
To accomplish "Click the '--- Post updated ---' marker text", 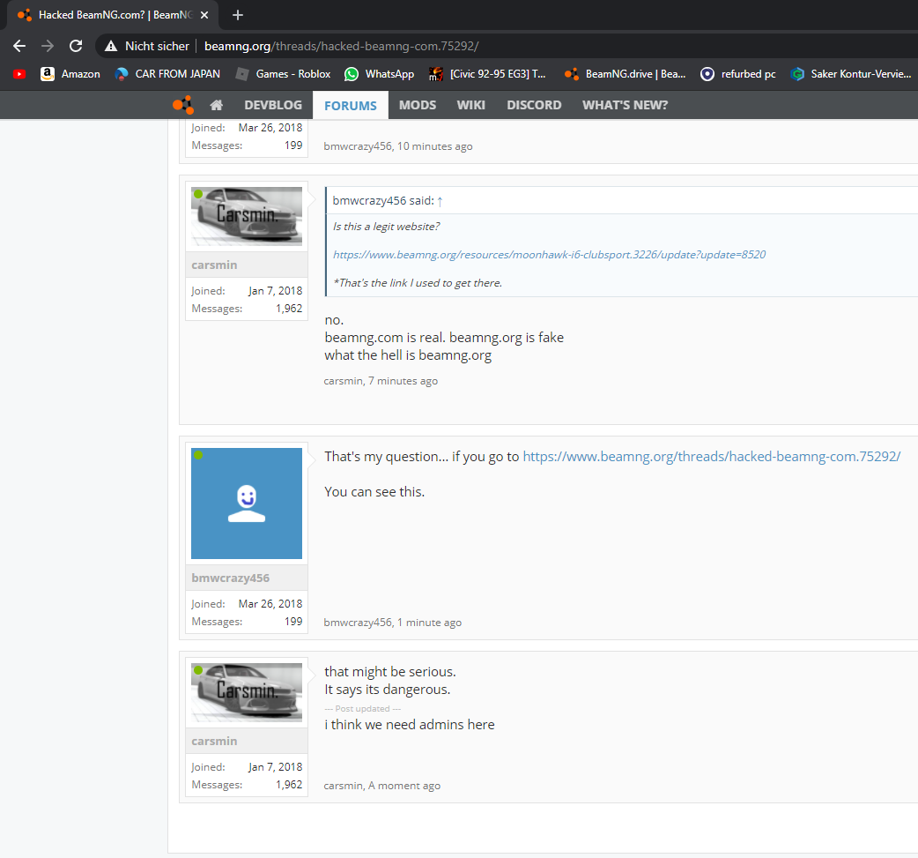I will [363, 709].
